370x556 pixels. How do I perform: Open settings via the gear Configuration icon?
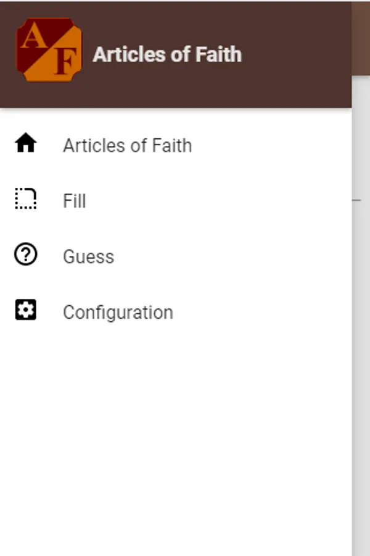(x=25, y=310)
